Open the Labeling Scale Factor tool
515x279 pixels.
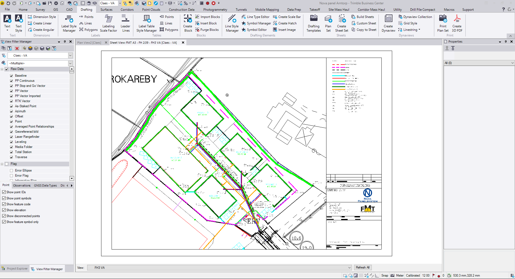(108, 23)
